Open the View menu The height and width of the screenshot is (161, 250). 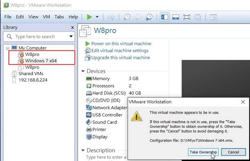(33, 17)
